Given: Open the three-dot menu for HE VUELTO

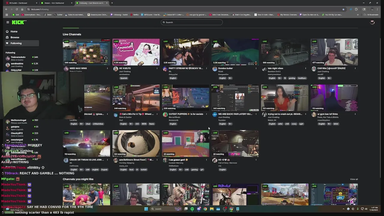Looking at the screenshot, I should [157, 68].
